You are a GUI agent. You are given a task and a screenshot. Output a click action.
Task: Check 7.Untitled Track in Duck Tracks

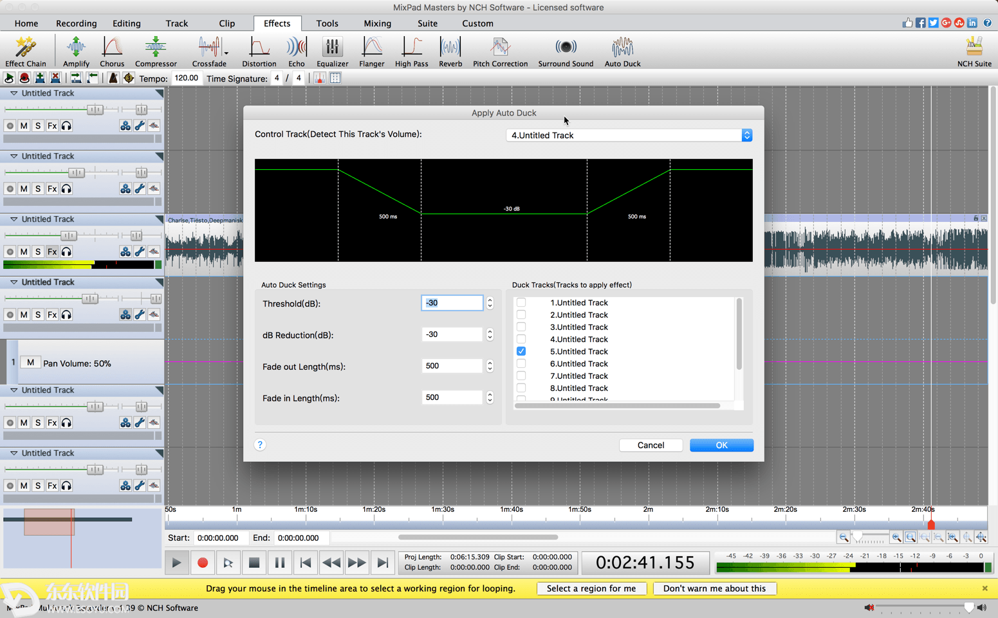pos(521,376)
